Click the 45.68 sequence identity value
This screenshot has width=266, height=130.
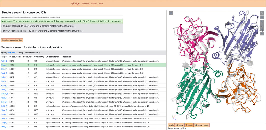tap(12, 127)
